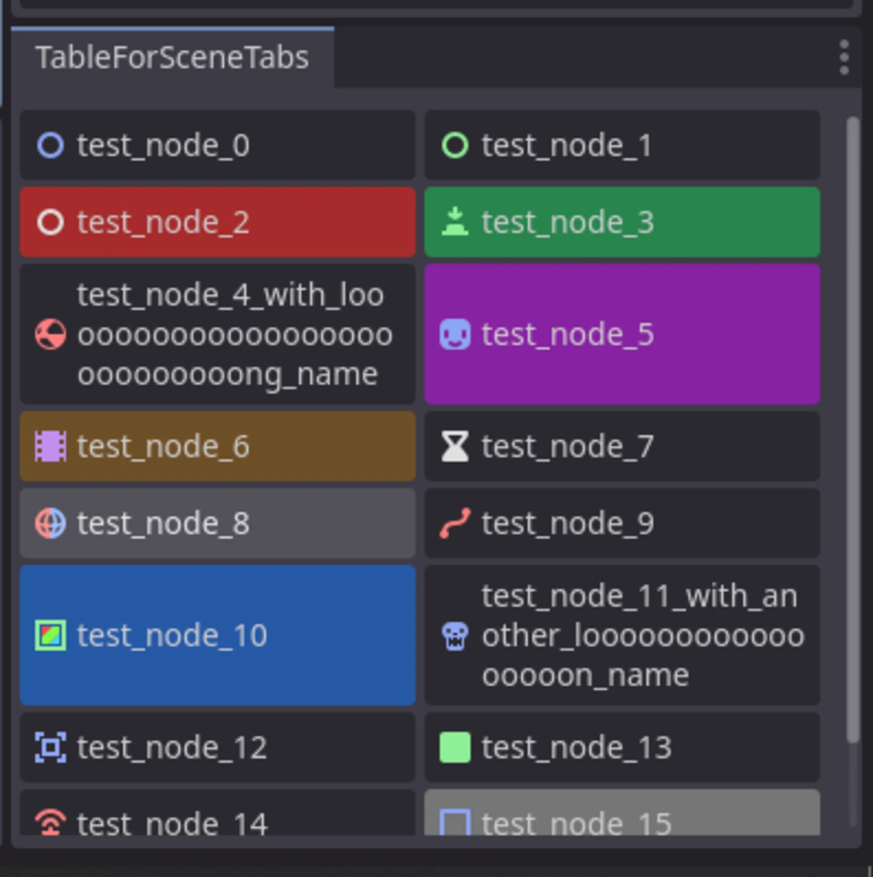Click the film strip icon on test_node_6
Viewport: 873px width, 877px height.
51,446
